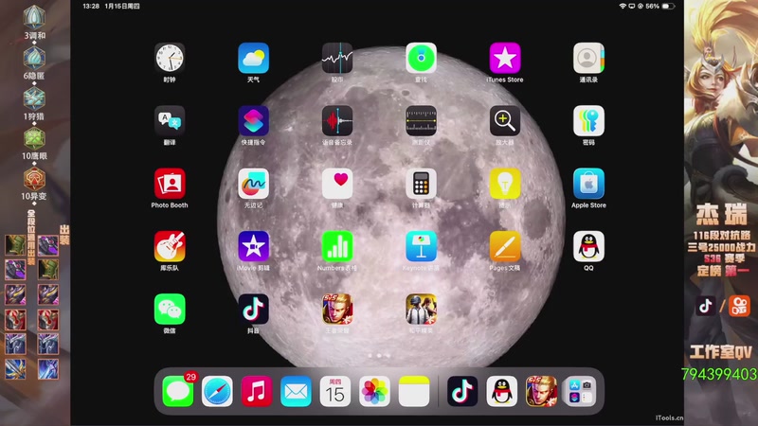Open Music app in the dock

256,391
